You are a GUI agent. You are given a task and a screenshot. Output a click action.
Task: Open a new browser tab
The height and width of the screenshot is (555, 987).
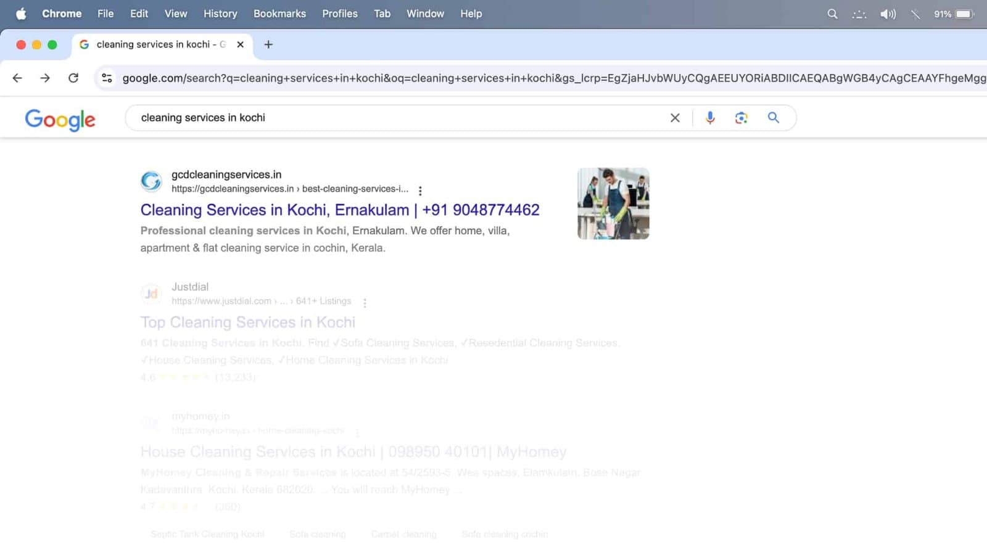click(268, 44)
